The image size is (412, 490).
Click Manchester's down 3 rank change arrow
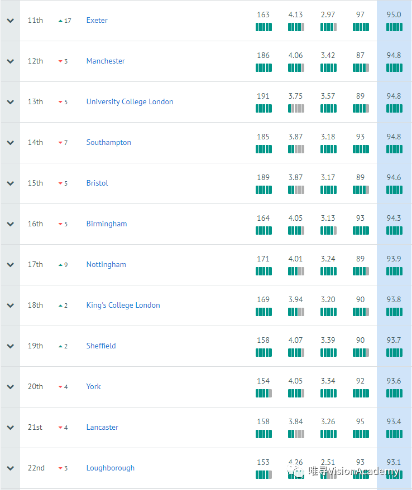[x=60, y=61]
